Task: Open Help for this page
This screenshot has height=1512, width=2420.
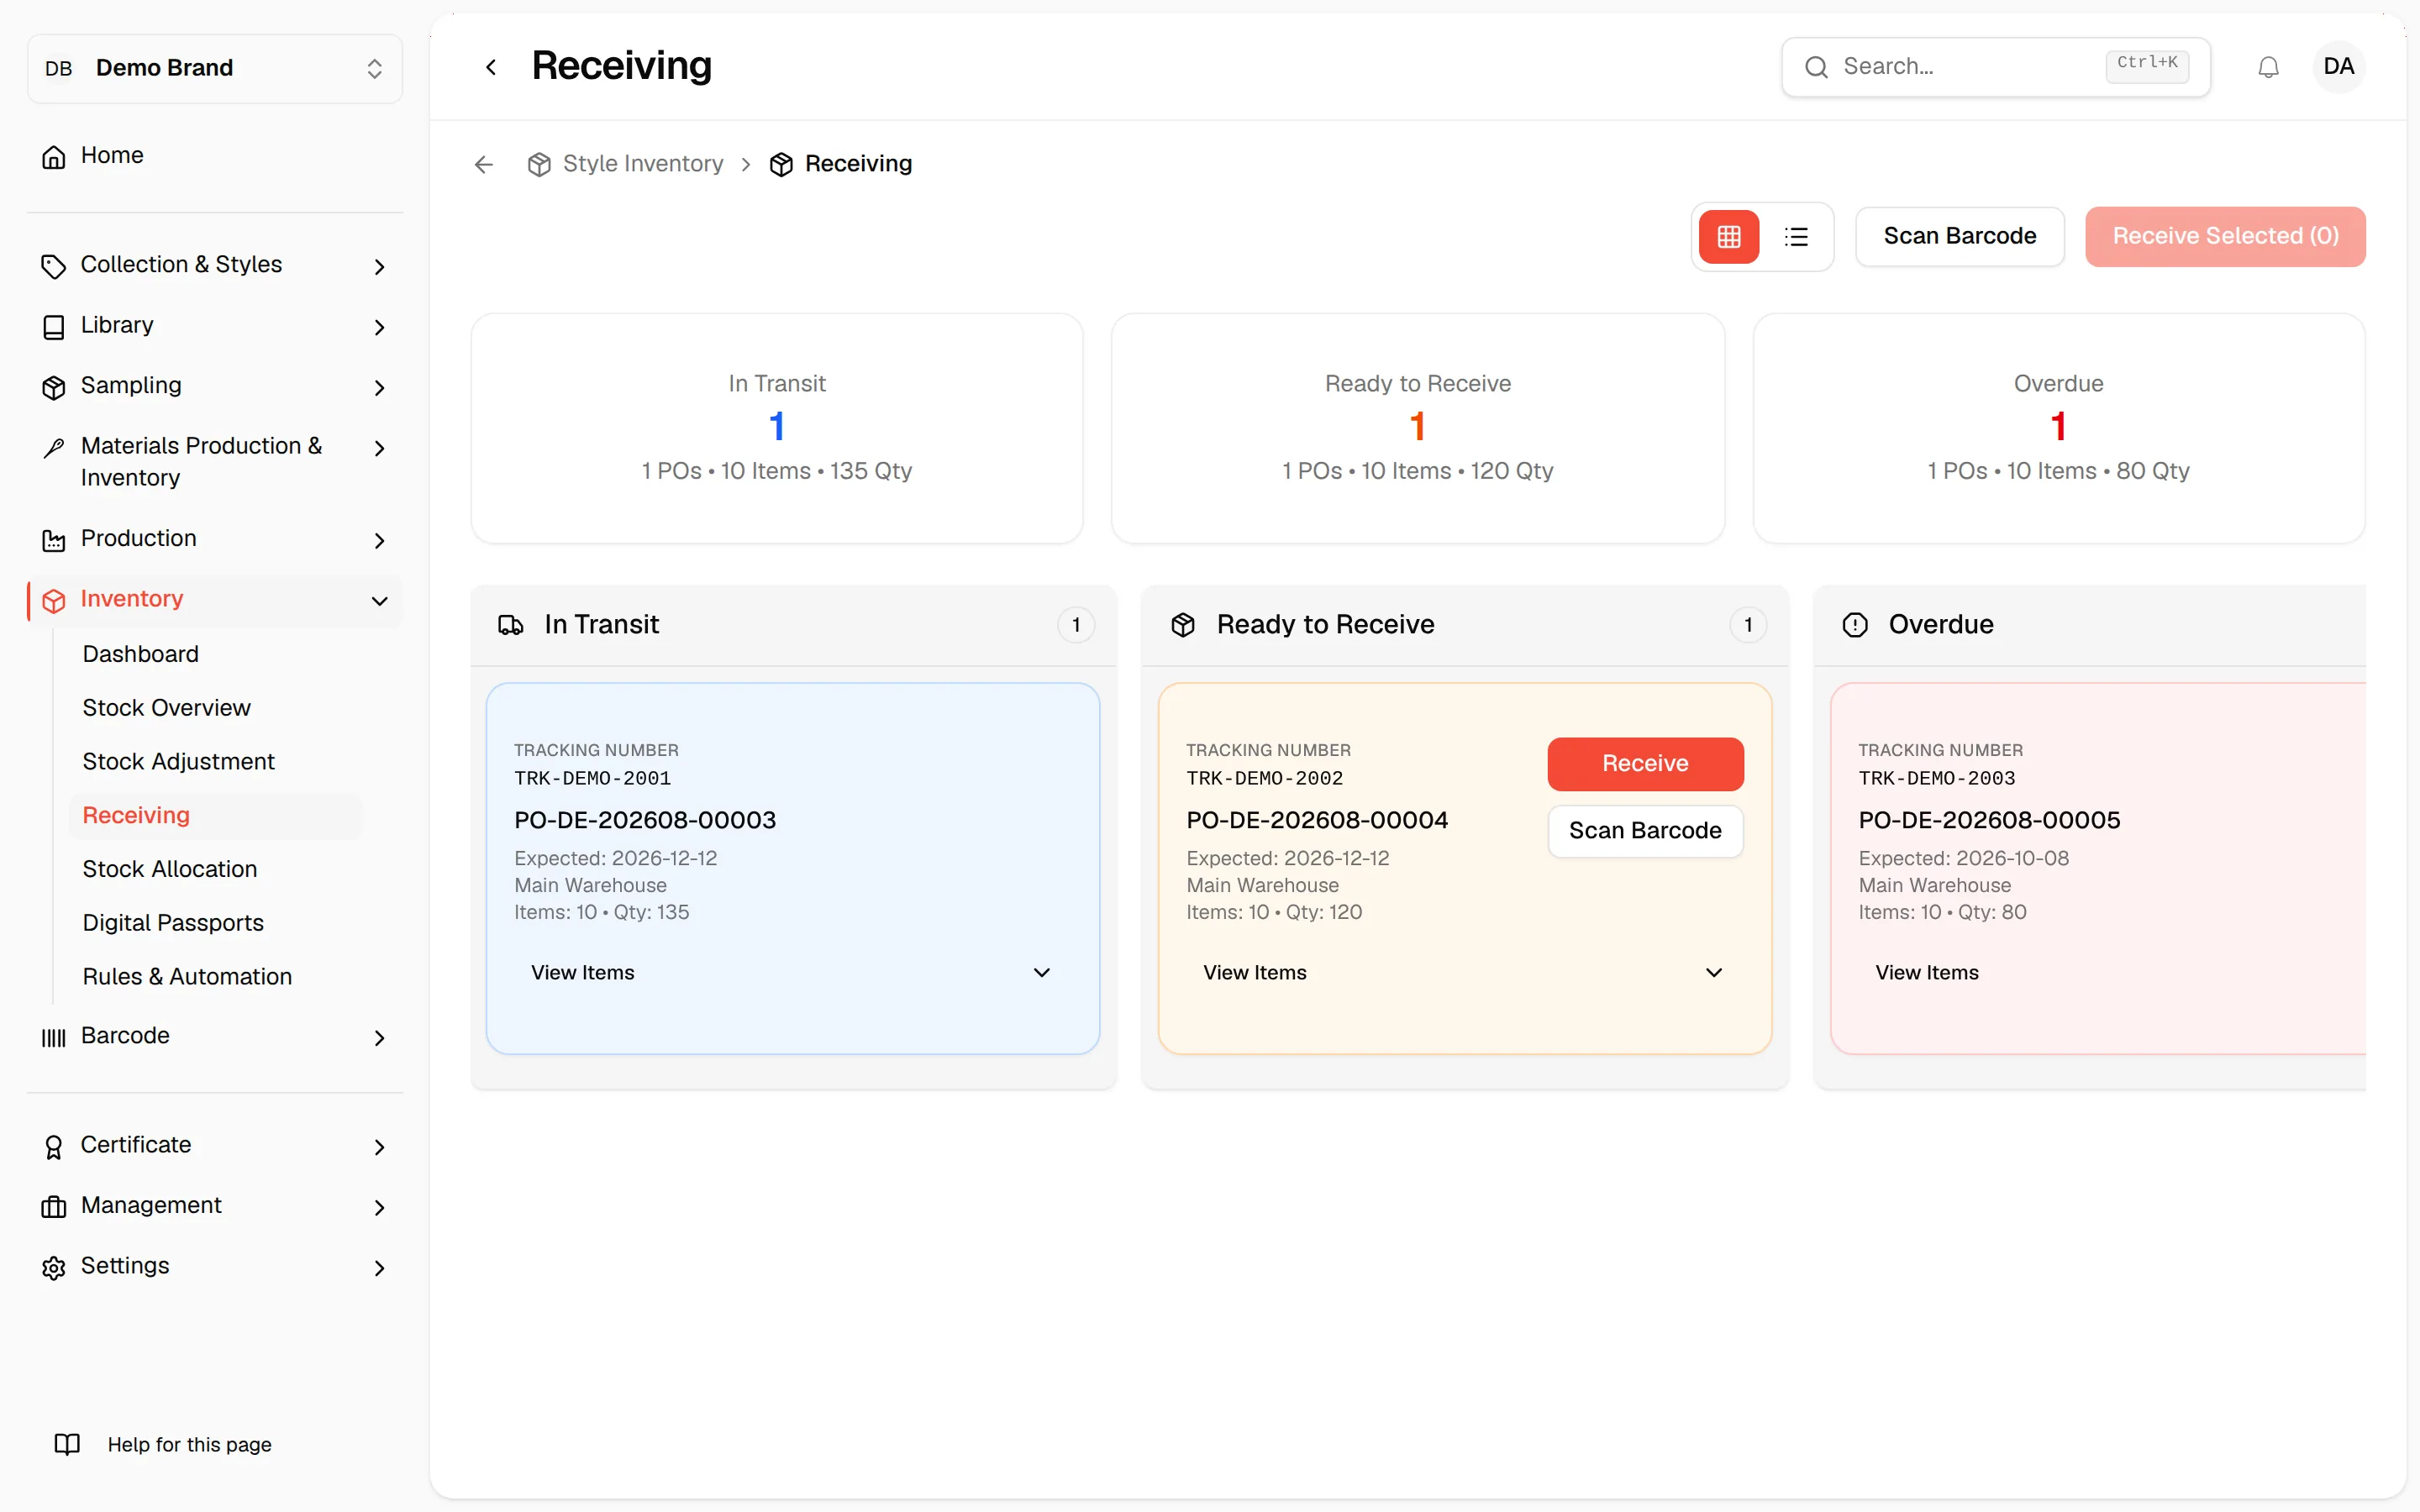Action: pos(189,1444)
